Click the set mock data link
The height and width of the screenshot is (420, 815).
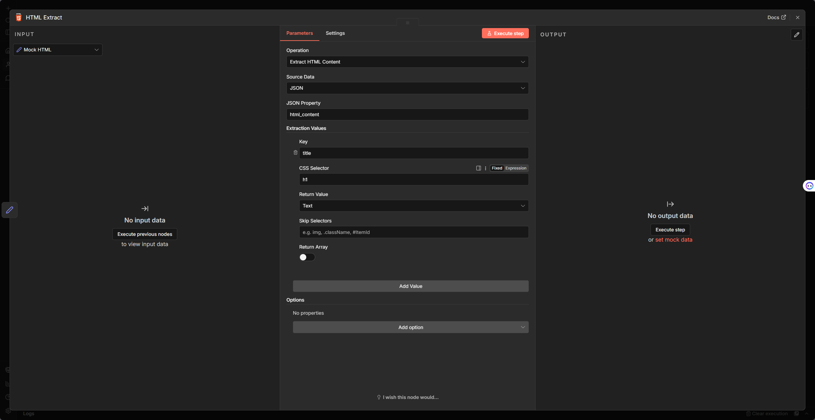pyautogui.click(x=674, y=240)
